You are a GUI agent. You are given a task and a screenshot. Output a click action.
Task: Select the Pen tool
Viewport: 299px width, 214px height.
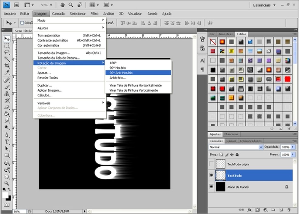pyautogui.click(x=7, y=135)
